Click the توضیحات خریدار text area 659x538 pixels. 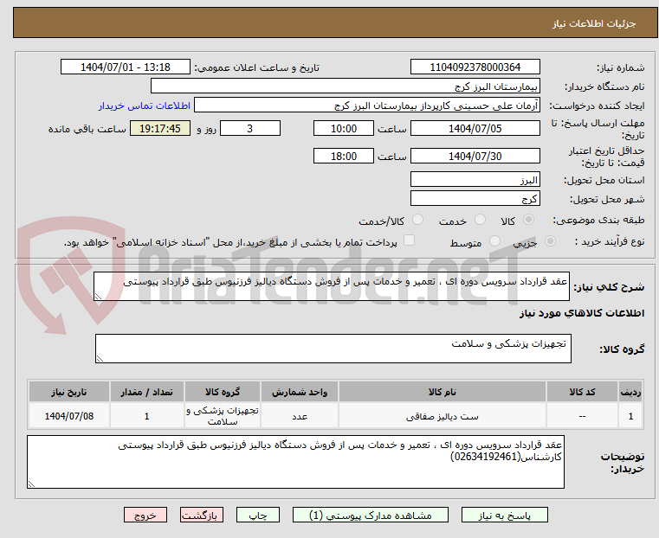click(295, 462)
